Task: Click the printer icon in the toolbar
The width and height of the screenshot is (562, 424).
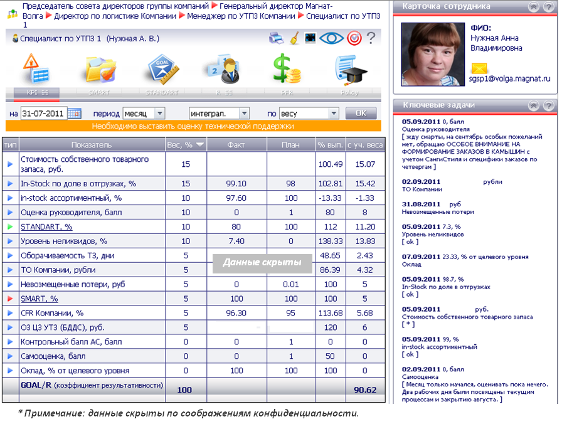Action: (x=276, y=38)
